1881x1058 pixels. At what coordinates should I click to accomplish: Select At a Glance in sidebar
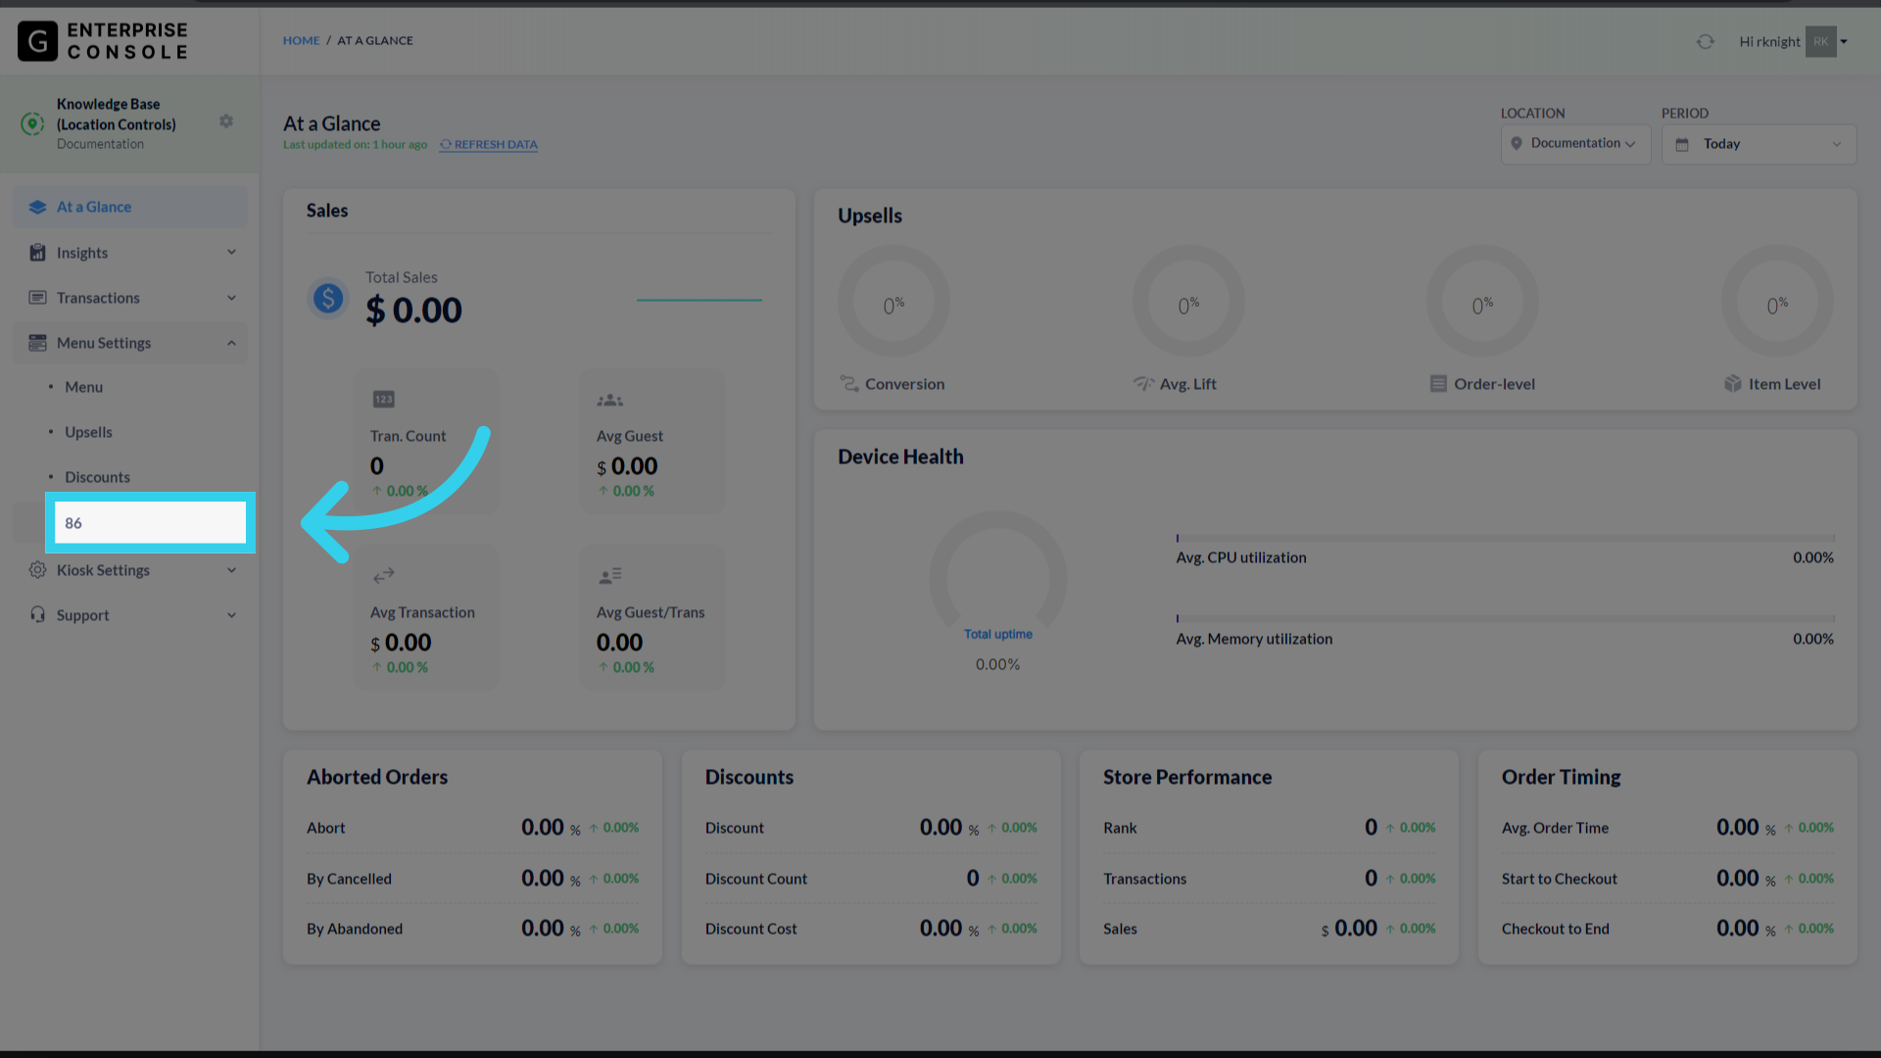coord(94,207)
